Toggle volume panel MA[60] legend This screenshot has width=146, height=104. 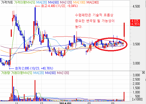[50, 73]
